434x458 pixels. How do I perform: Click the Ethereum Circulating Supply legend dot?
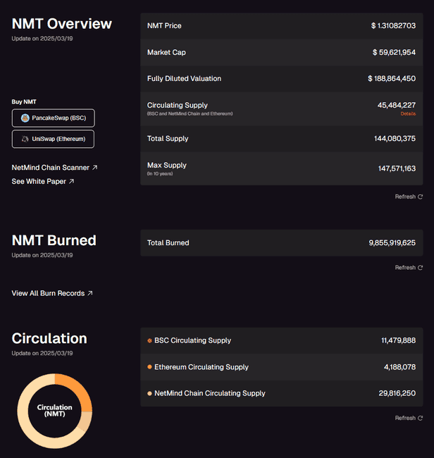click(x=149, y=367)
